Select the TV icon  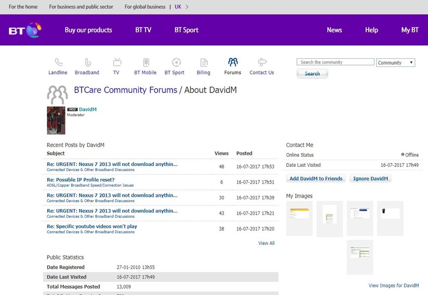[117, 62]
